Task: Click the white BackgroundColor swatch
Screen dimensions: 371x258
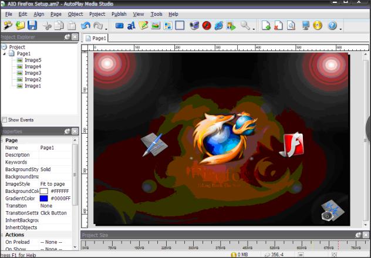Action: point(44,191)
